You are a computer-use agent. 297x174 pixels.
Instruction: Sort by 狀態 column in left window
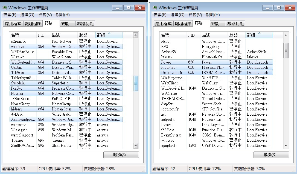tap(87, 35)
